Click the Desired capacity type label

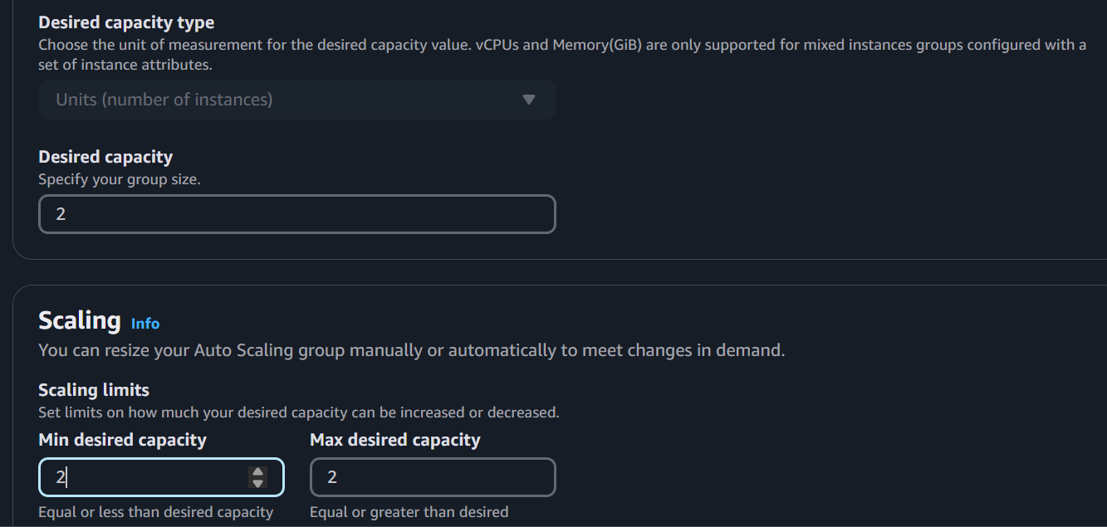point(126,23)
